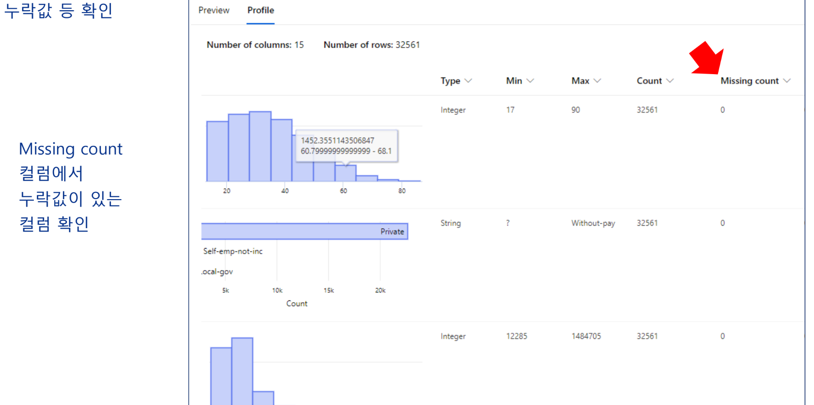Click the String type cell
The width and height of the screenshot is (814, 405).
450,223
